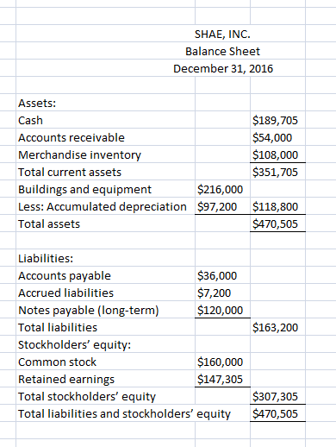
Task: Select the Accounts payable label
Action: [x=65, y=275]
